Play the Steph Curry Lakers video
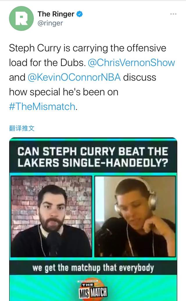 point(93,219)
